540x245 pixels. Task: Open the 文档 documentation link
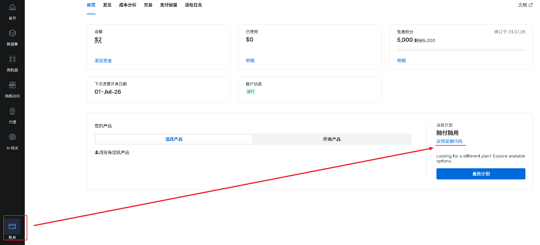523,5
